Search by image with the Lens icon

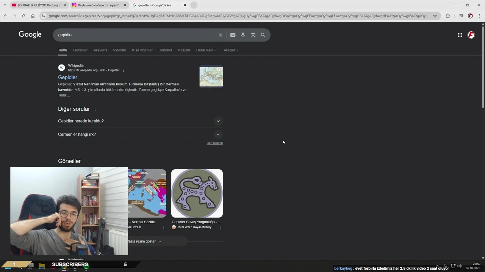click(x=253, y=35)
